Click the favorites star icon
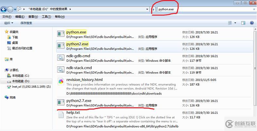 point(7,32)
